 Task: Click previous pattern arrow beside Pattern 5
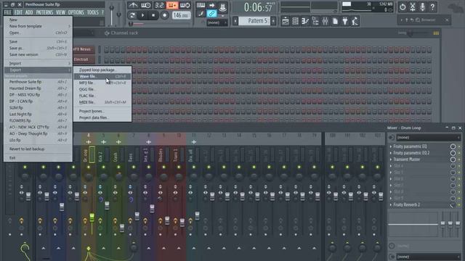click(235, 21)
